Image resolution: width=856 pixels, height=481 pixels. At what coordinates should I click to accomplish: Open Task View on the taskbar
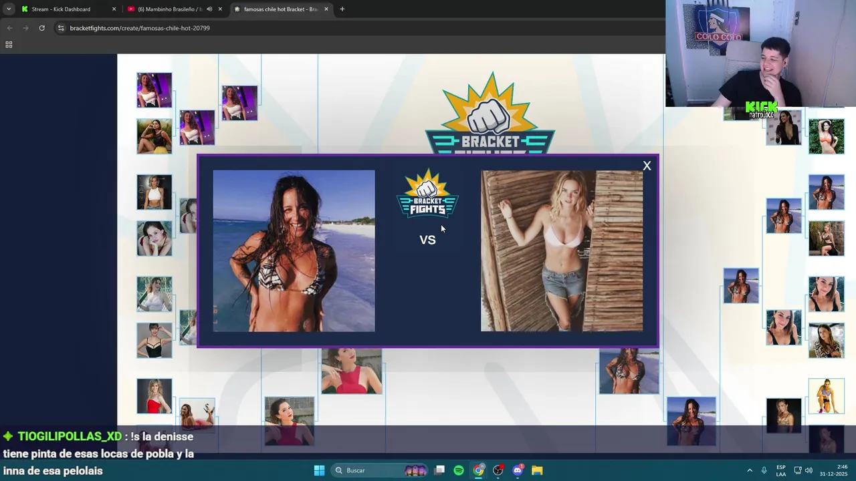(x=439, y=470)
